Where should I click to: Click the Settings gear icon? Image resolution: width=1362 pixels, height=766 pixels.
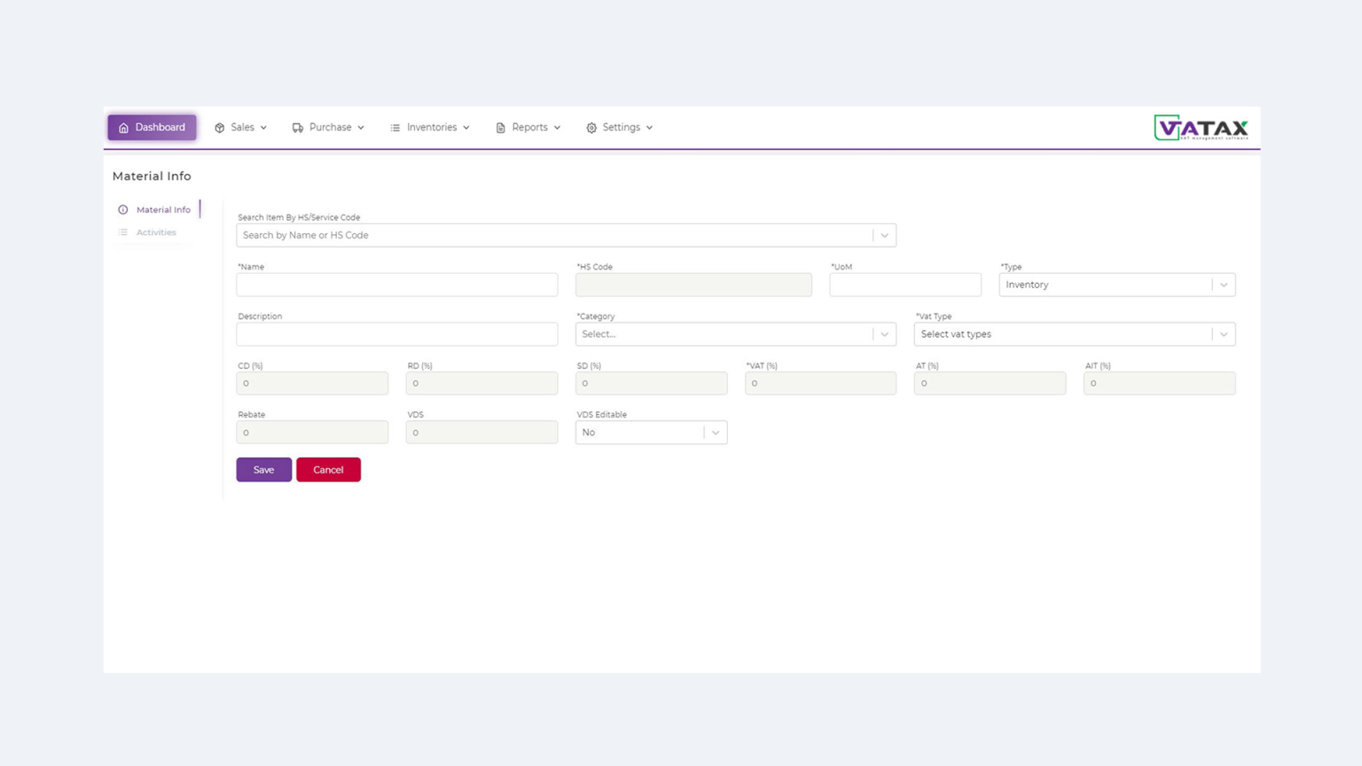[591, 127]
